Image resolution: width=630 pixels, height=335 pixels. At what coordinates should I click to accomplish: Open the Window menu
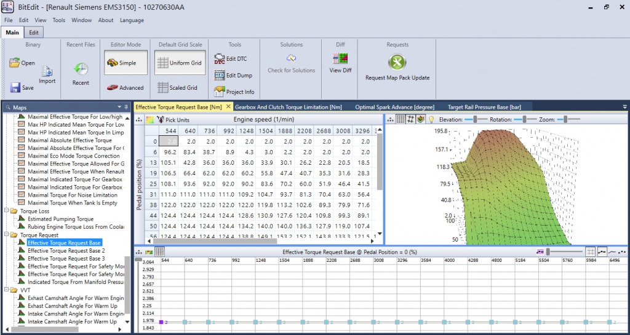point(82,20)
